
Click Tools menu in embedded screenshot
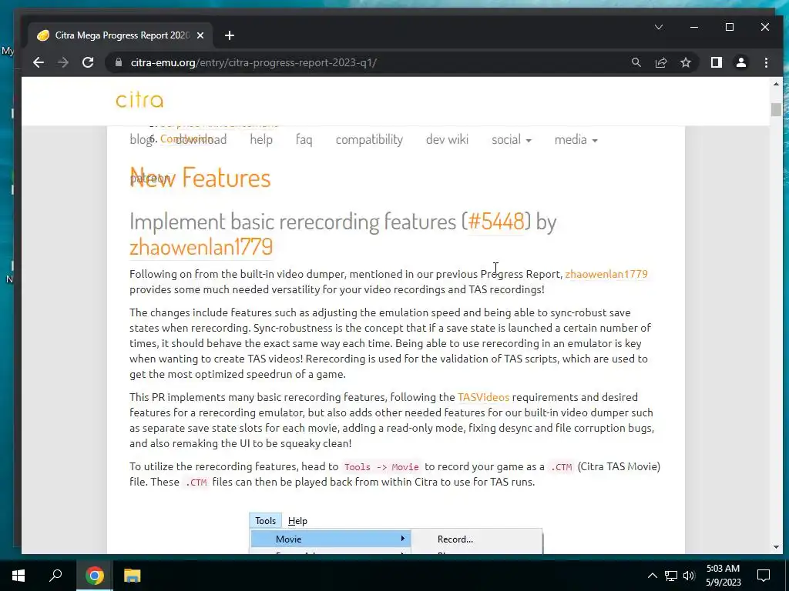coord(265,521)
